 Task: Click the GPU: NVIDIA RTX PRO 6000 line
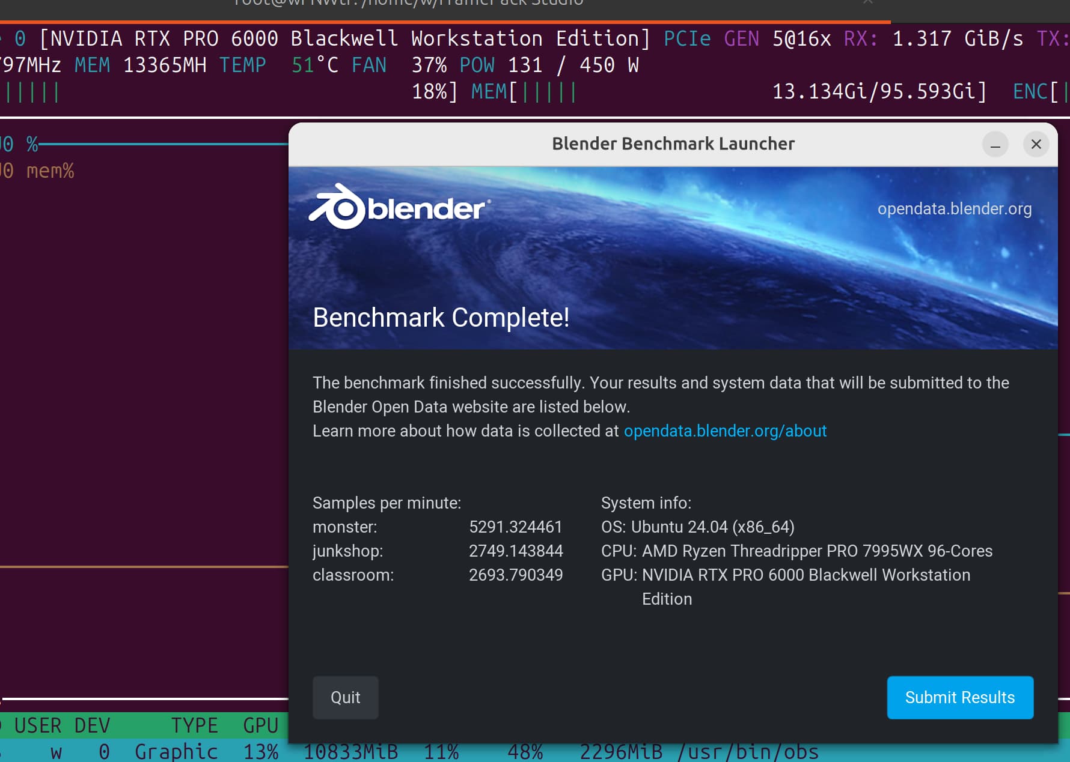[786, 587]
